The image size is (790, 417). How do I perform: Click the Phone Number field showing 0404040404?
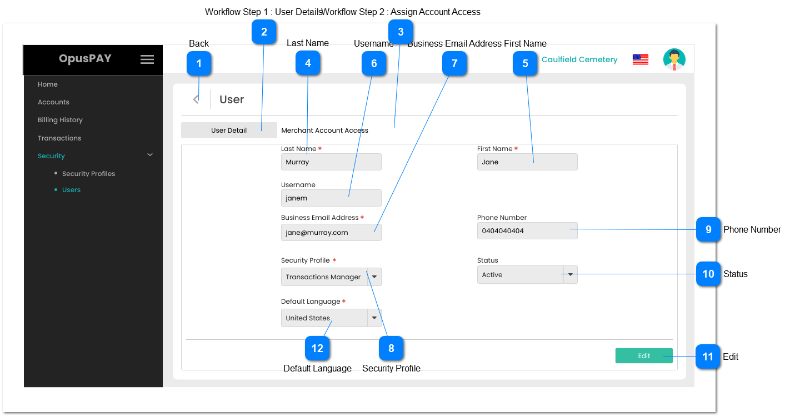coord(527,230)
